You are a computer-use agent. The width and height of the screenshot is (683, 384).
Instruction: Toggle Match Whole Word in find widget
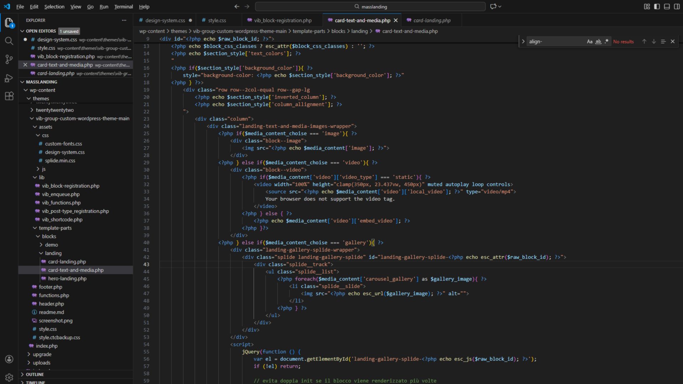tap(598, 42)
